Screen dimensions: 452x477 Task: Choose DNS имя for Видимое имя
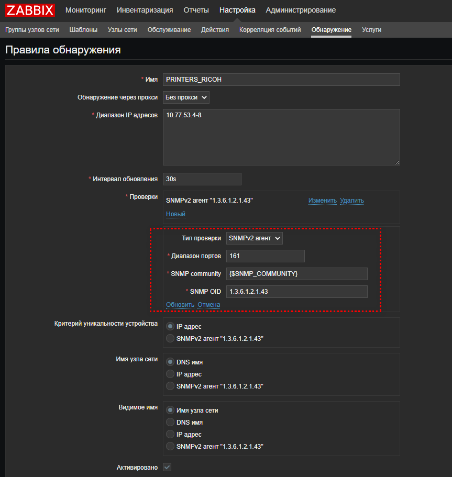point(170,423)
